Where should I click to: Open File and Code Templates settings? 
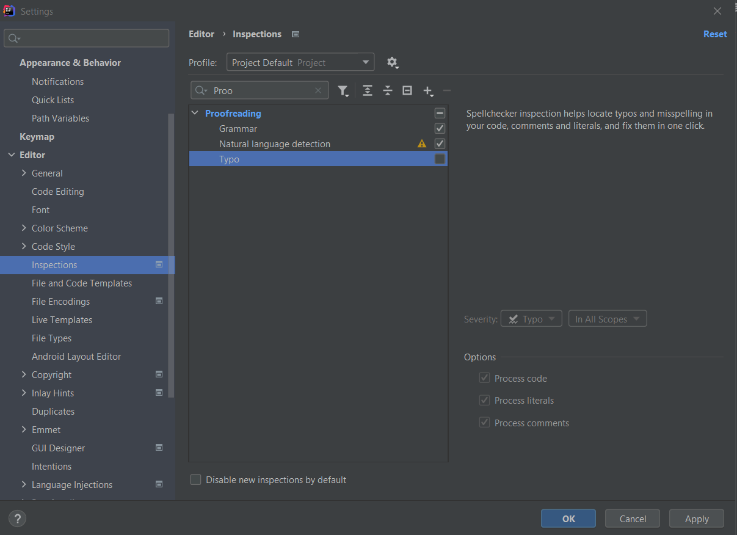click(82, 283)
